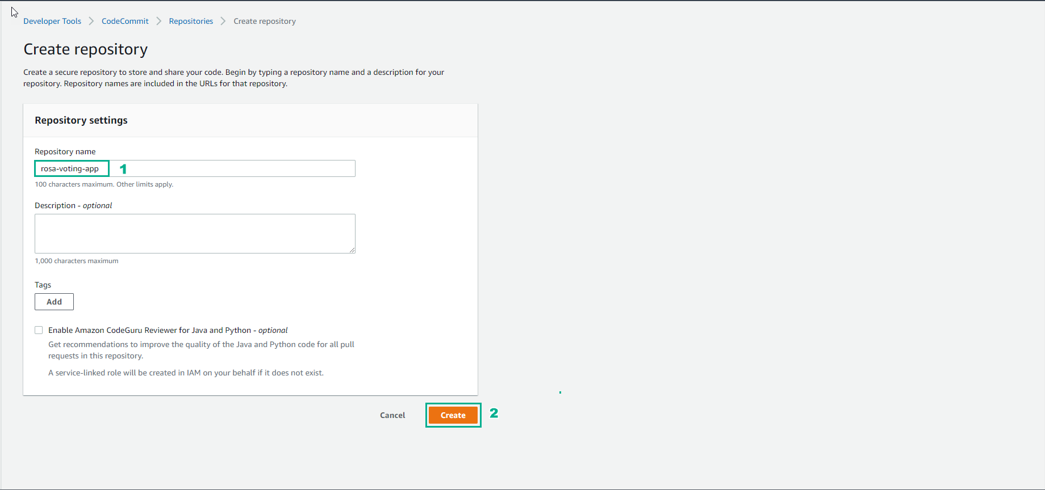Enable the Amazon CodeGuru Reviewer checkbox

pyautogui.click(x=39, y=330)
